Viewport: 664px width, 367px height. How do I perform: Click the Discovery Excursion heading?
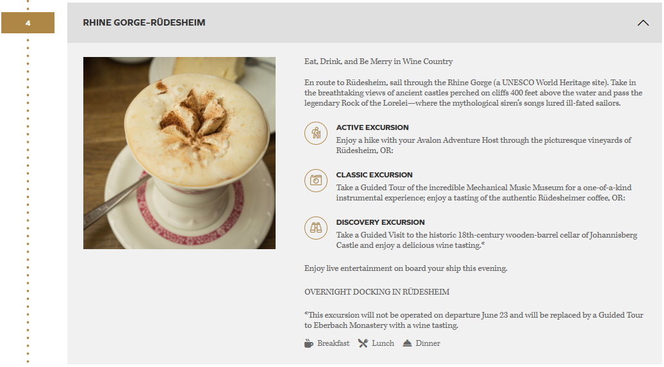(x=380, y=222)
